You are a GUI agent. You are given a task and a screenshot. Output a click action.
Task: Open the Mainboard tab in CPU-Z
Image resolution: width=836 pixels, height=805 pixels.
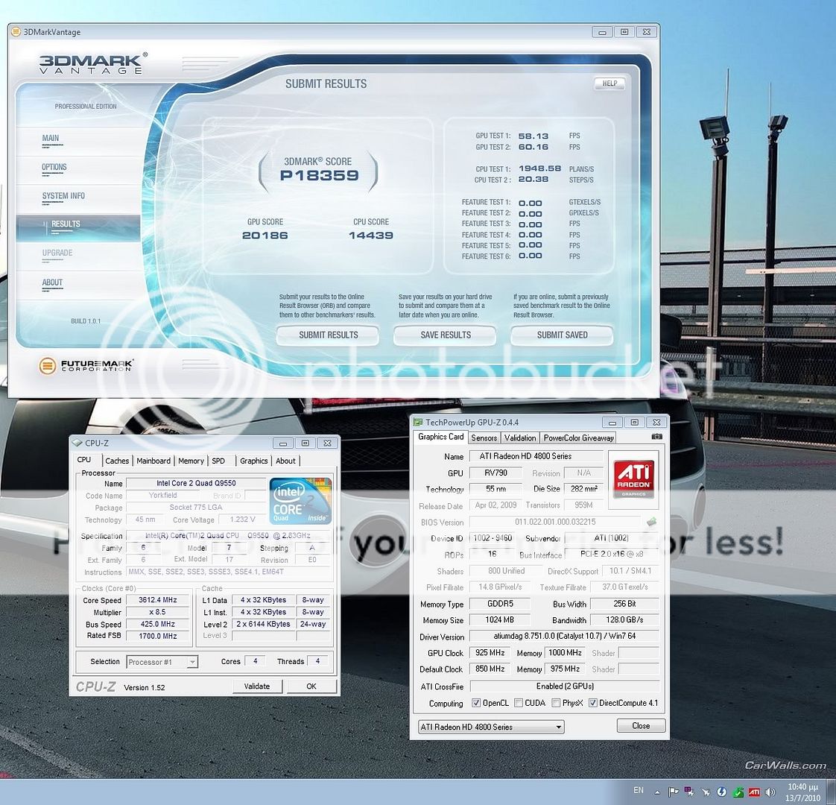[x=153, y=461]
